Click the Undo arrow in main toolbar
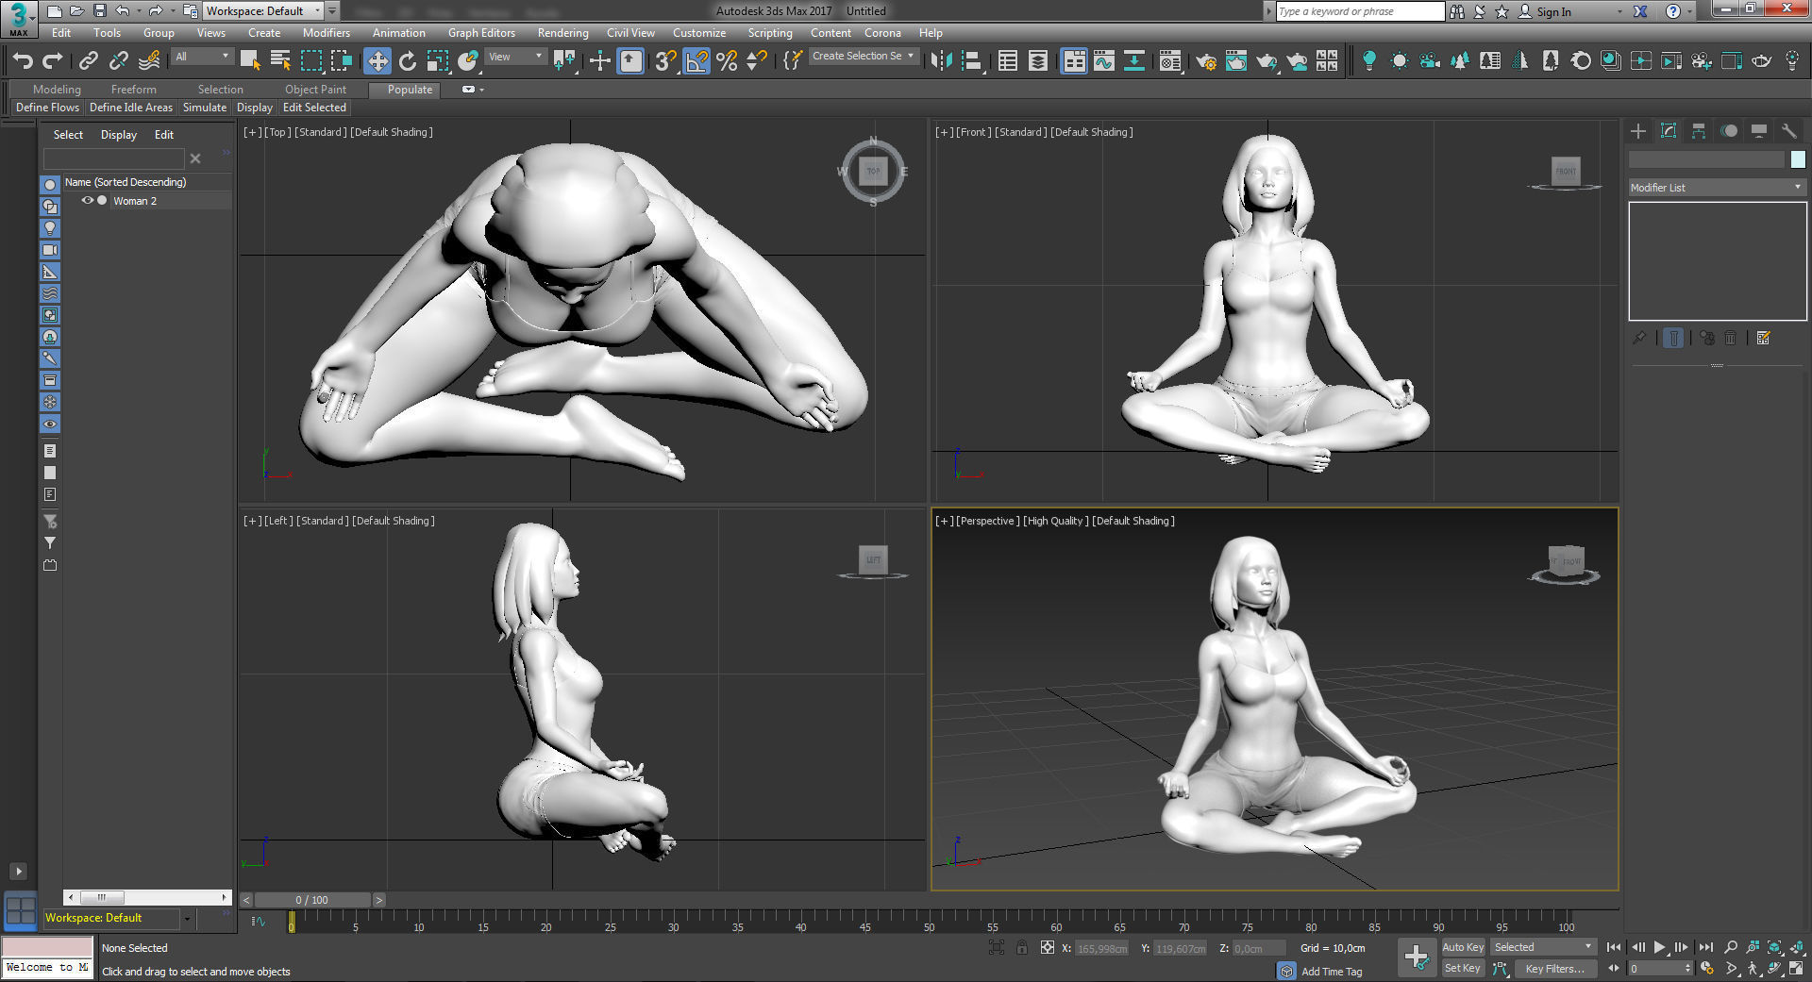This screenshot has height=982, width=1812. (23, 61)
